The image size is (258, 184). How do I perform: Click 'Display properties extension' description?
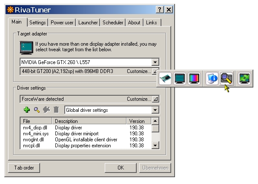pyautogui.click(x=83, y=146)
